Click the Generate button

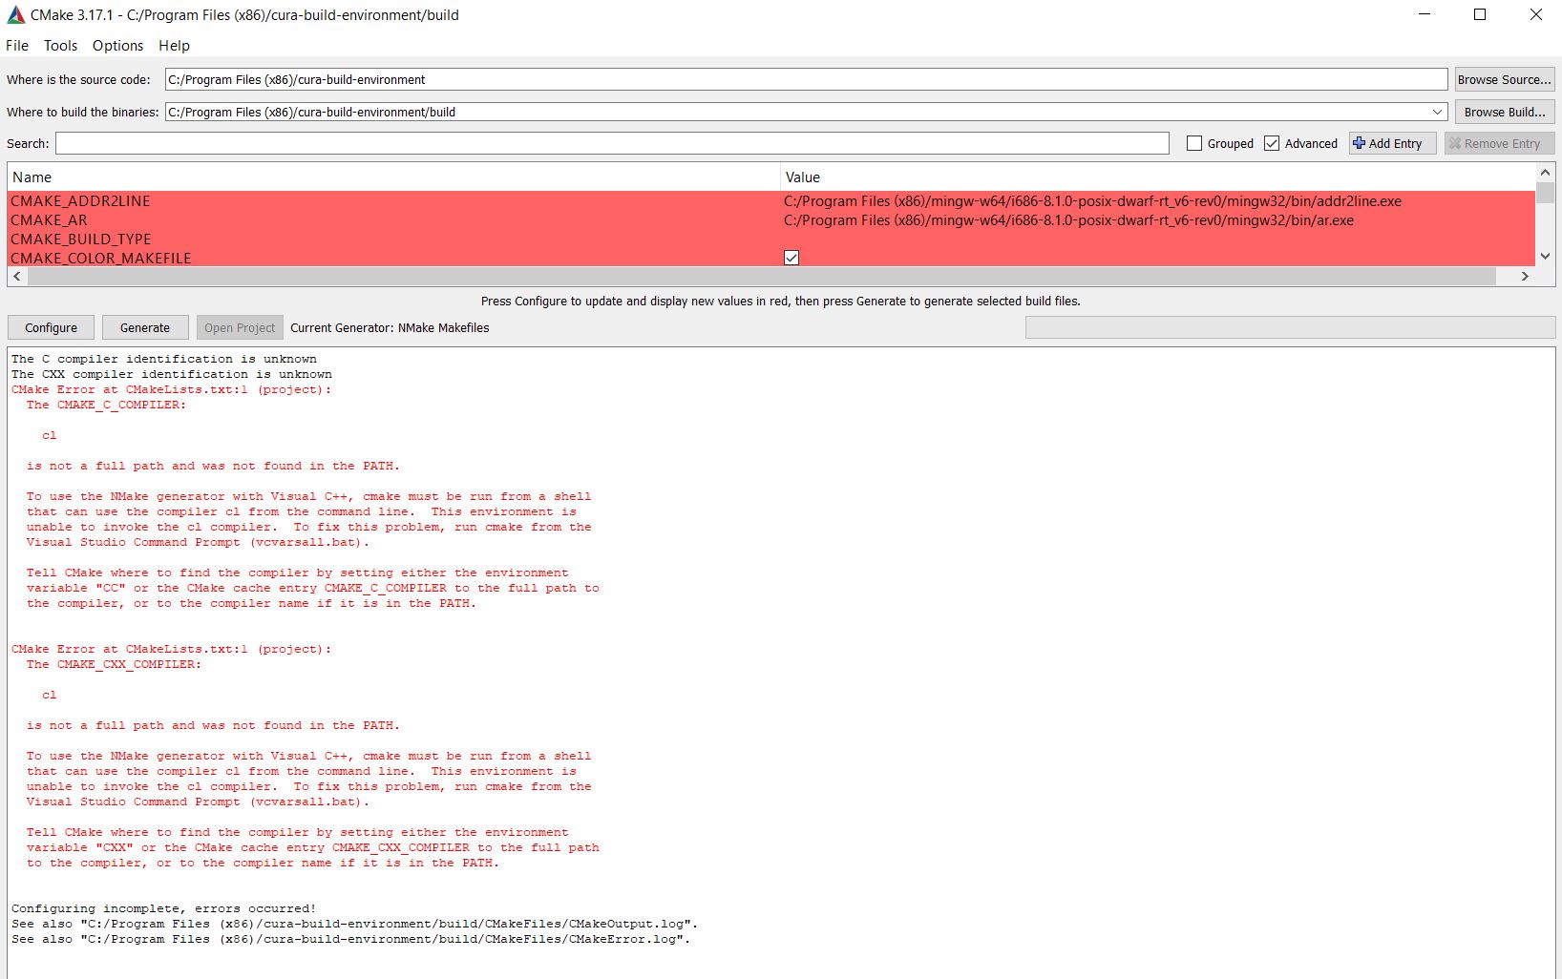[x=145, y=327]
